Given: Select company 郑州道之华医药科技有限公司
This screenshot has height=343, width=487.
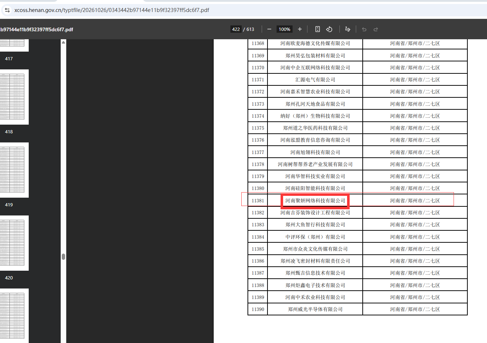Looking at the screenshot, I should [x=315, y=128].
